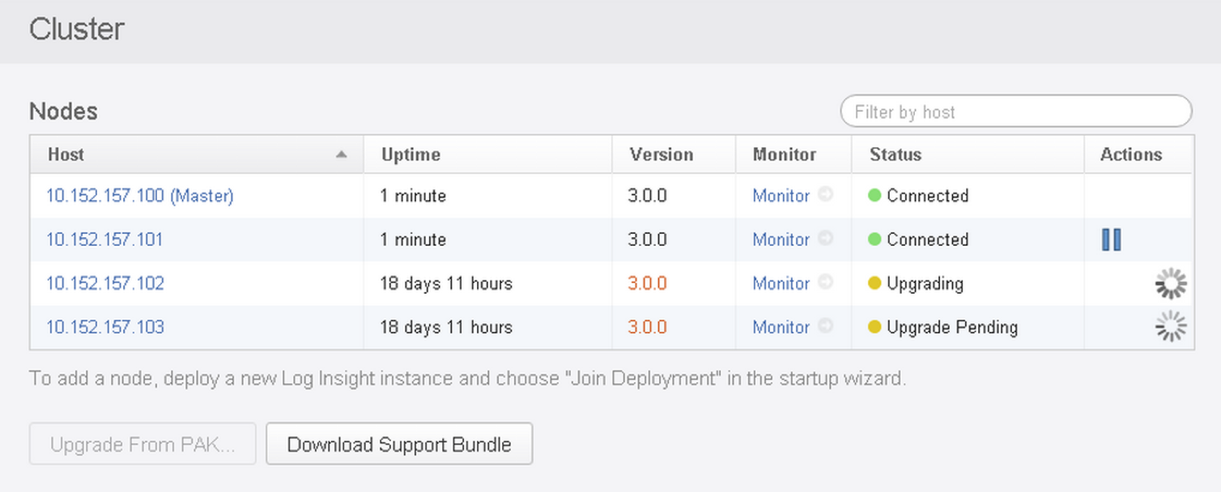The width and height of the screenshot is (1221, 492).
Task: Click arrow icon beside Monitor for 10.152.157.103
Action: click(825, 327)
